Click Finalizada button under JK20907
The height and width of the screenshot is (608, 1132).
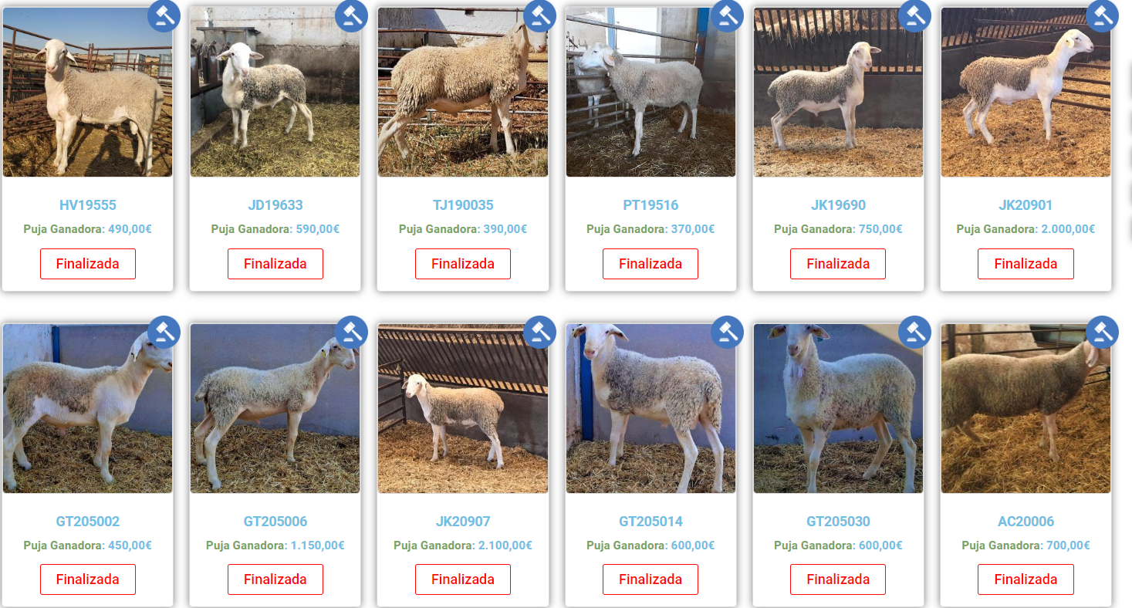click(463, 579)
